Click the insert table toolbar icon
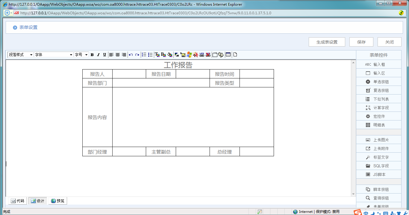Screen dimensions: 409x215 click(x=228, y=55)
